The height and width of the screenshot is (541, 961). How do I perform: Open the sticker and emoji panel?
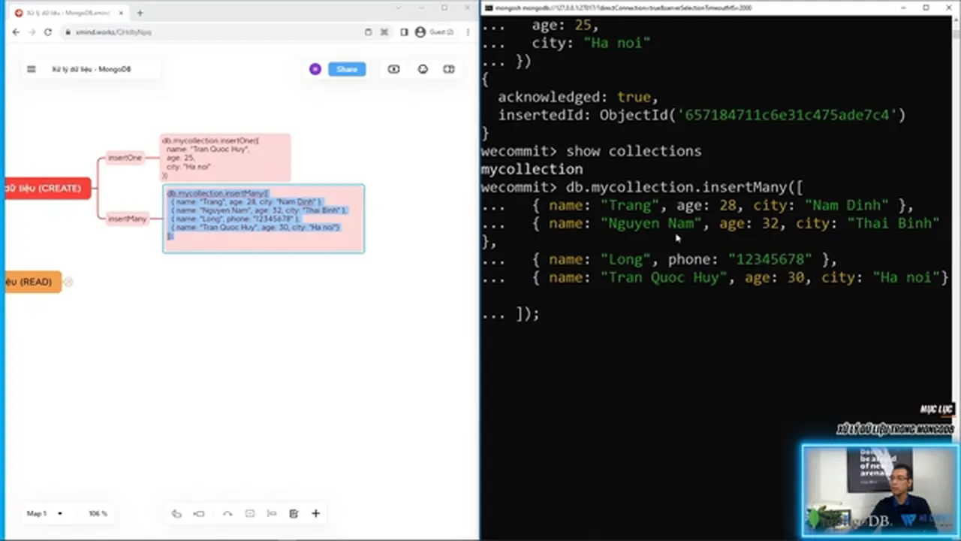point(423,69)
